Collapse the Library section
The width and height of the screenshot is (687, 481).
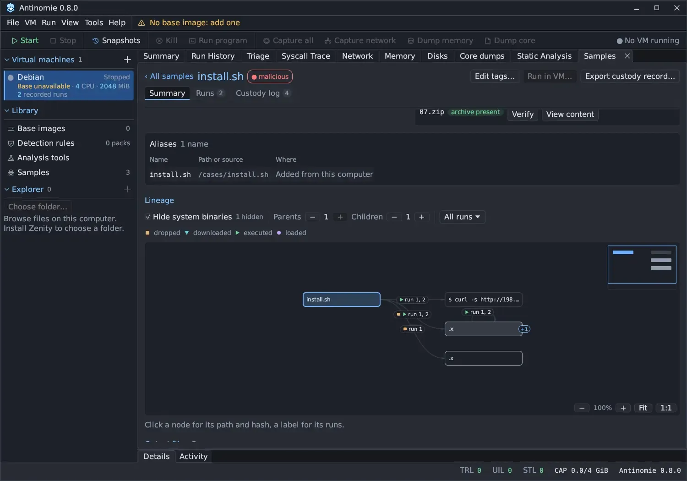[x=7, y=111]
